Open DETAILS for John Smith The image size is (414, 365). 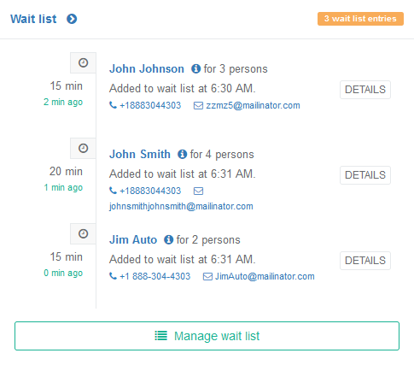365,175
